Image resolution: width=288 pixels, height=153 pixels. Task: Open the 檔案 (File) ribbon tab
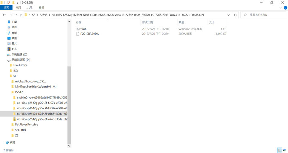click(6, 8)
